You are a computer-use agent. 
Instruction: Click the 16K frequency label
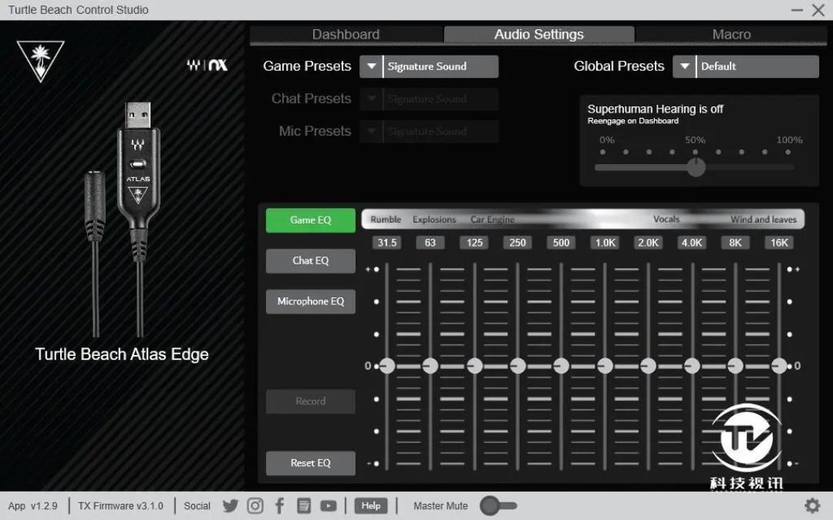(x=779, y=243)
